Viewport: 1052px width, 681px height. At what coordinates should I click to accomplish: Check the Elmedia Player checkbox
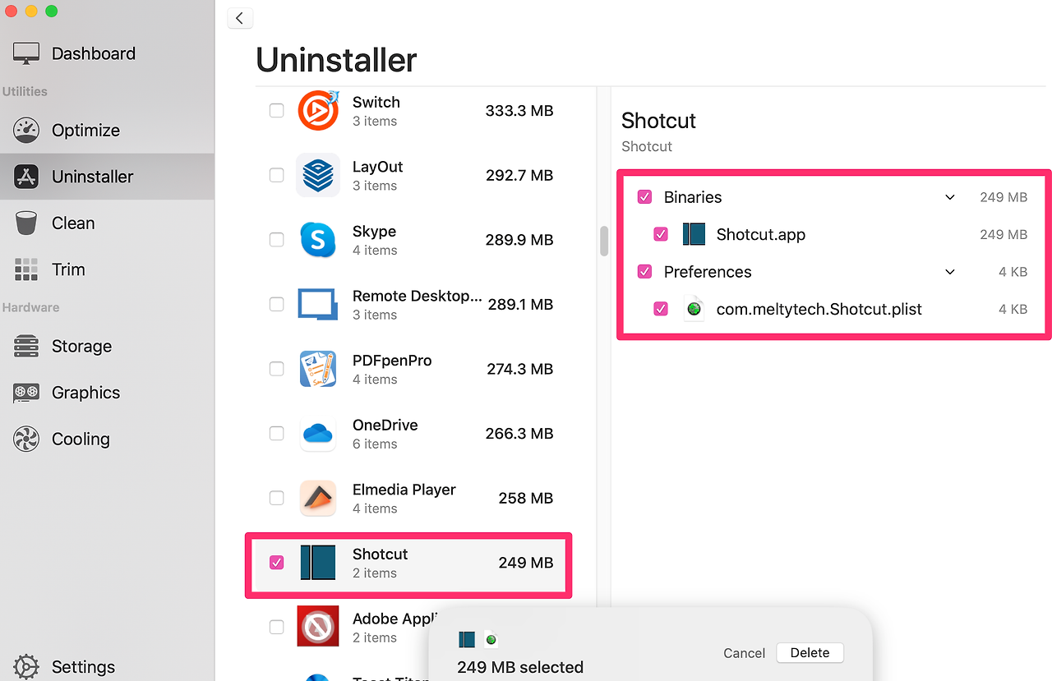pos(277,498)
